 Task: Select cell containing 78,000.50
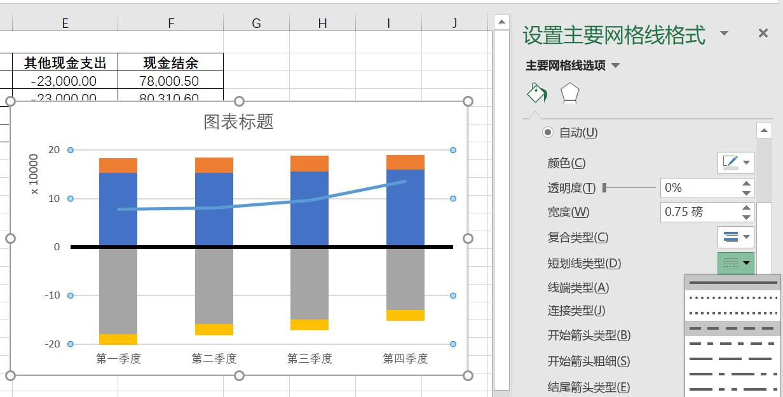click(170, 81)
